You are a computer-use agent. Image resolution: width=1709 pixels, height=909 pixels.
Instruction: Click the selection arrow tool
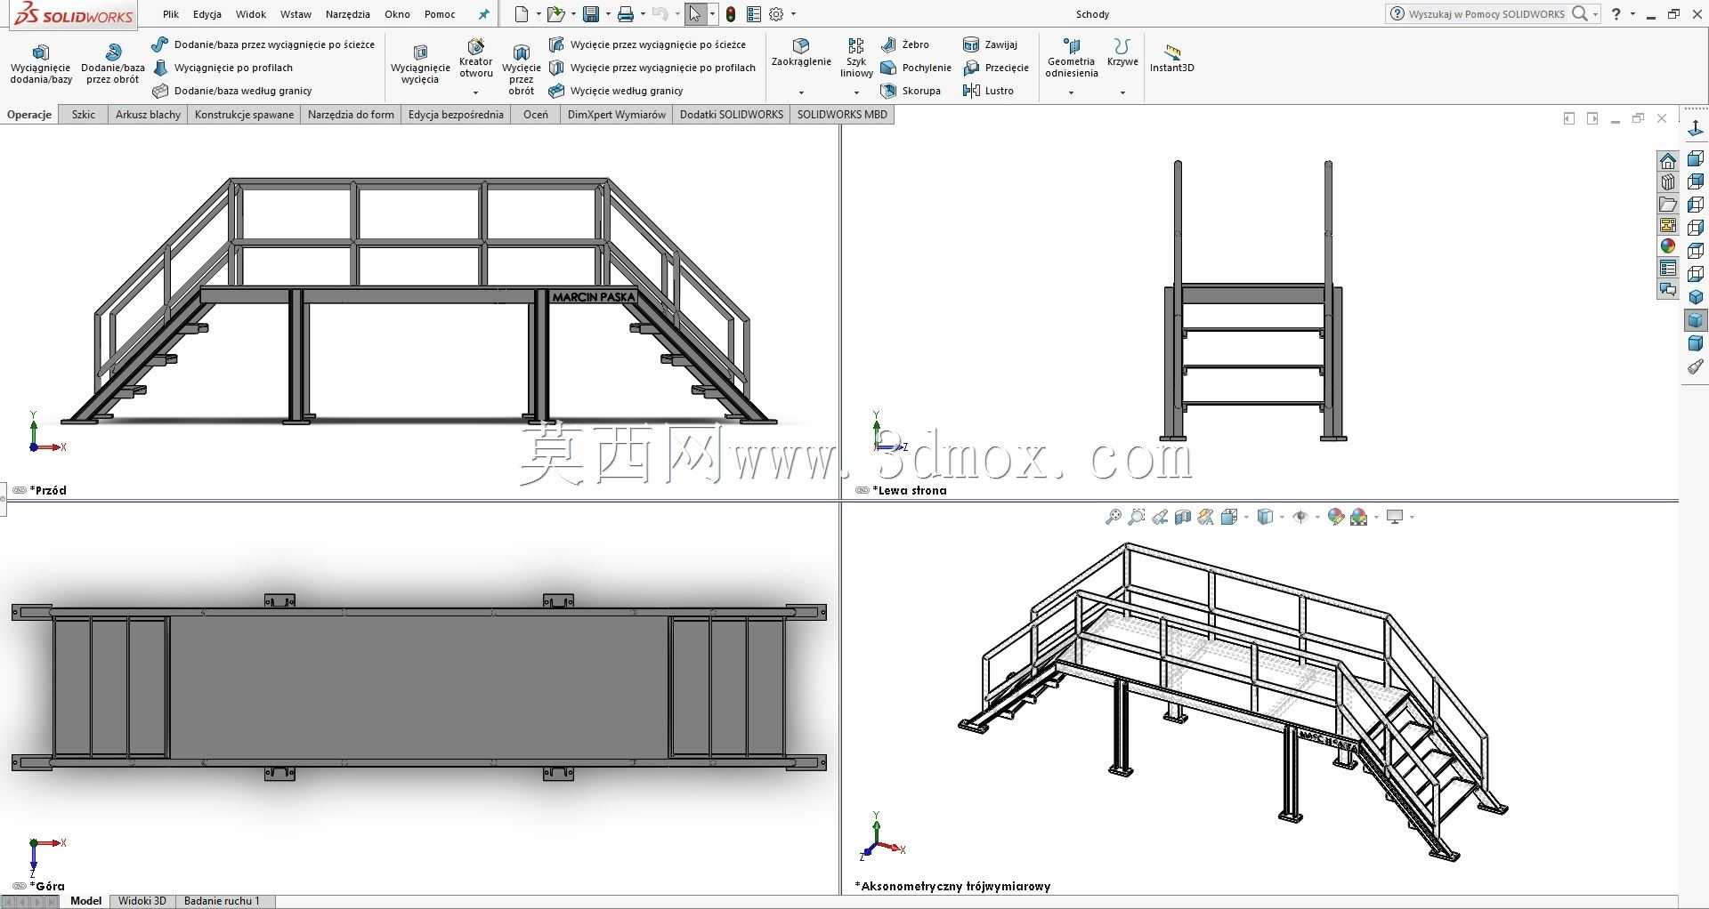[x=695, y=14]
